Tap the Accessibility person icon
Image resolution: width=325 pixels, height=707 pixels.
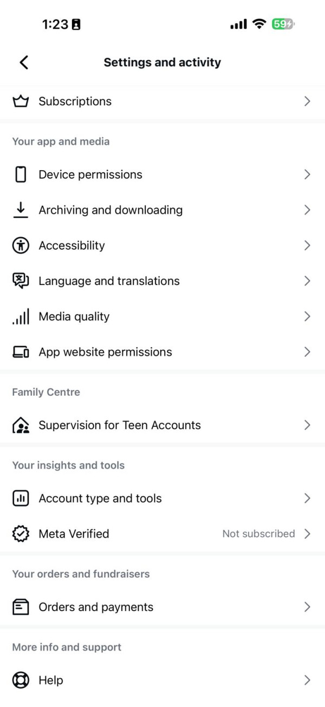coord(21,245)
